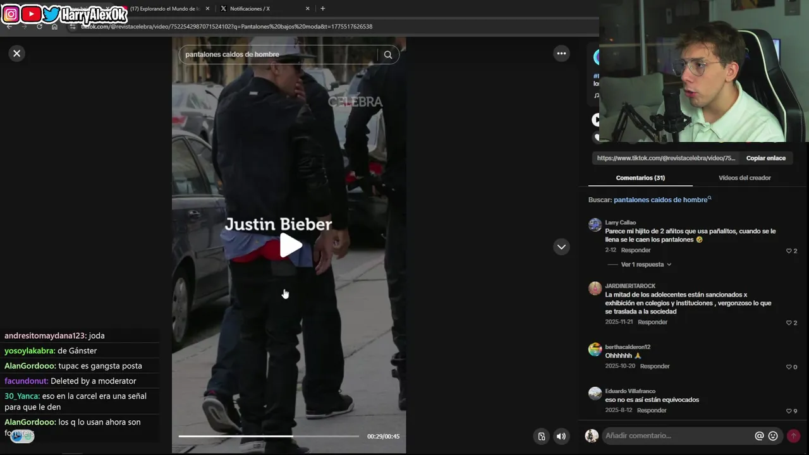The width and height of the screenshot is (809, 455).
Task: Reply to Eduardo Villafranco's comment
Action: click(x=652, y=411)
